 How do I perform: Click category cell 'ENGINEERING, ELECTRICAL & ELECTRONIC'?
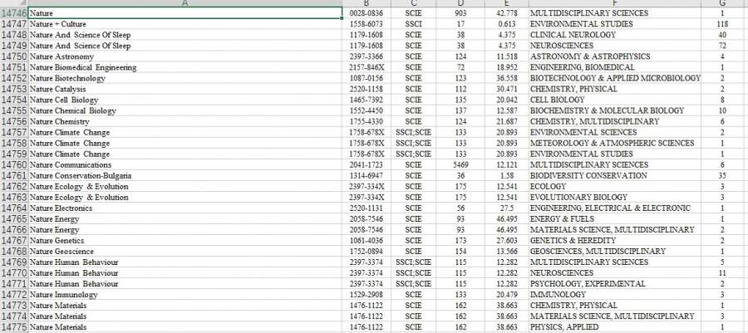click(615, 208)
